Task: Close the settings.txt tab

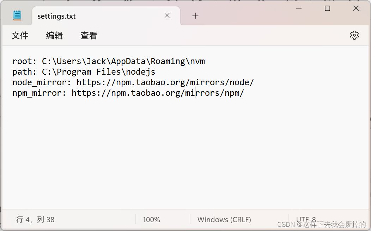Action: click(x=167, y=15)
